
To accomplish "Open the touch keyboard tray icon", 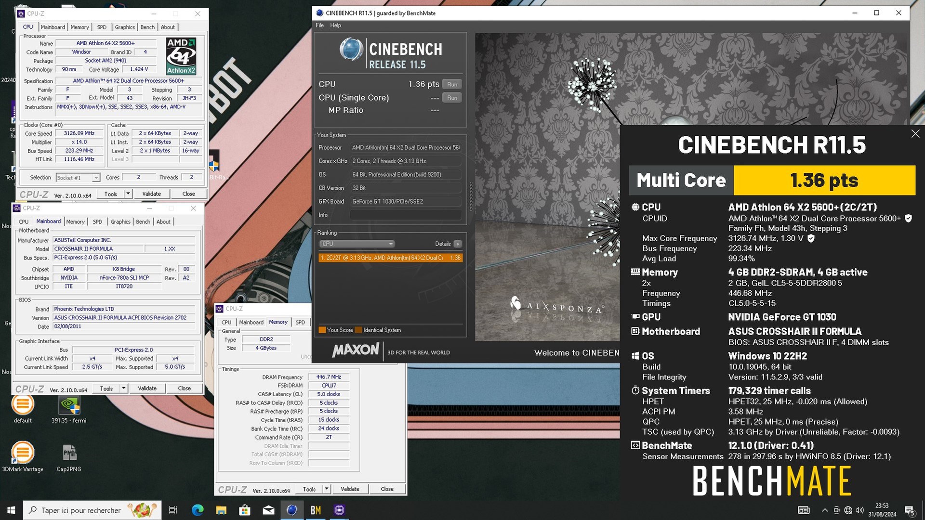I will (x=804, y=510).
